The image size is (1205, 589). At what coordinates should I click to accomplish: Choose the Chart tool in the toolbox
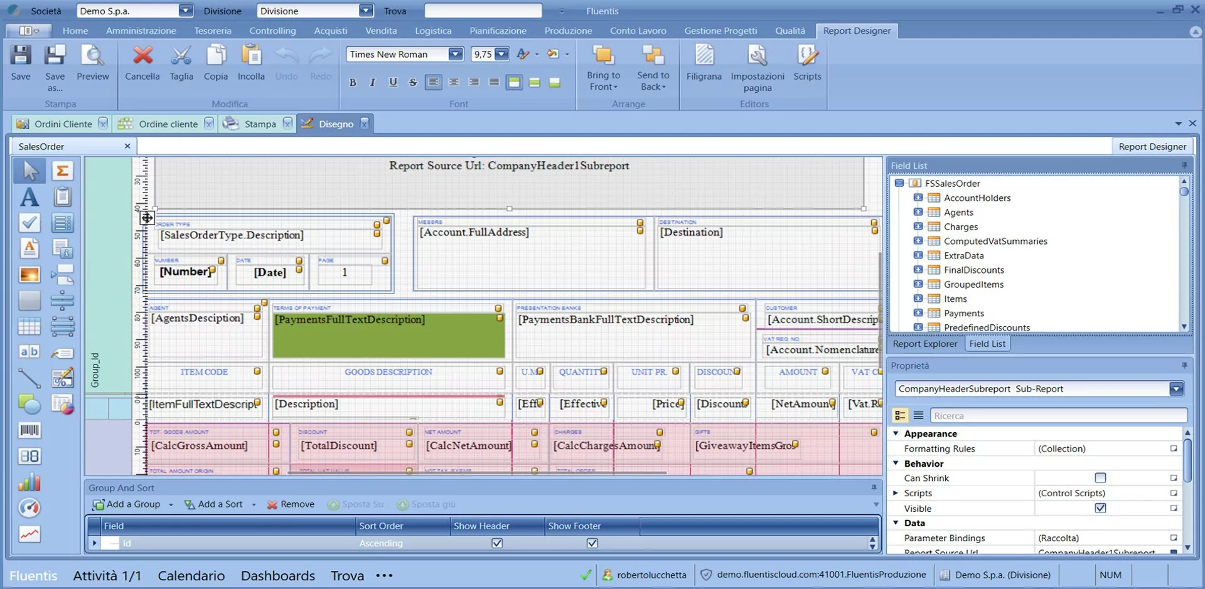click(29, 482)
